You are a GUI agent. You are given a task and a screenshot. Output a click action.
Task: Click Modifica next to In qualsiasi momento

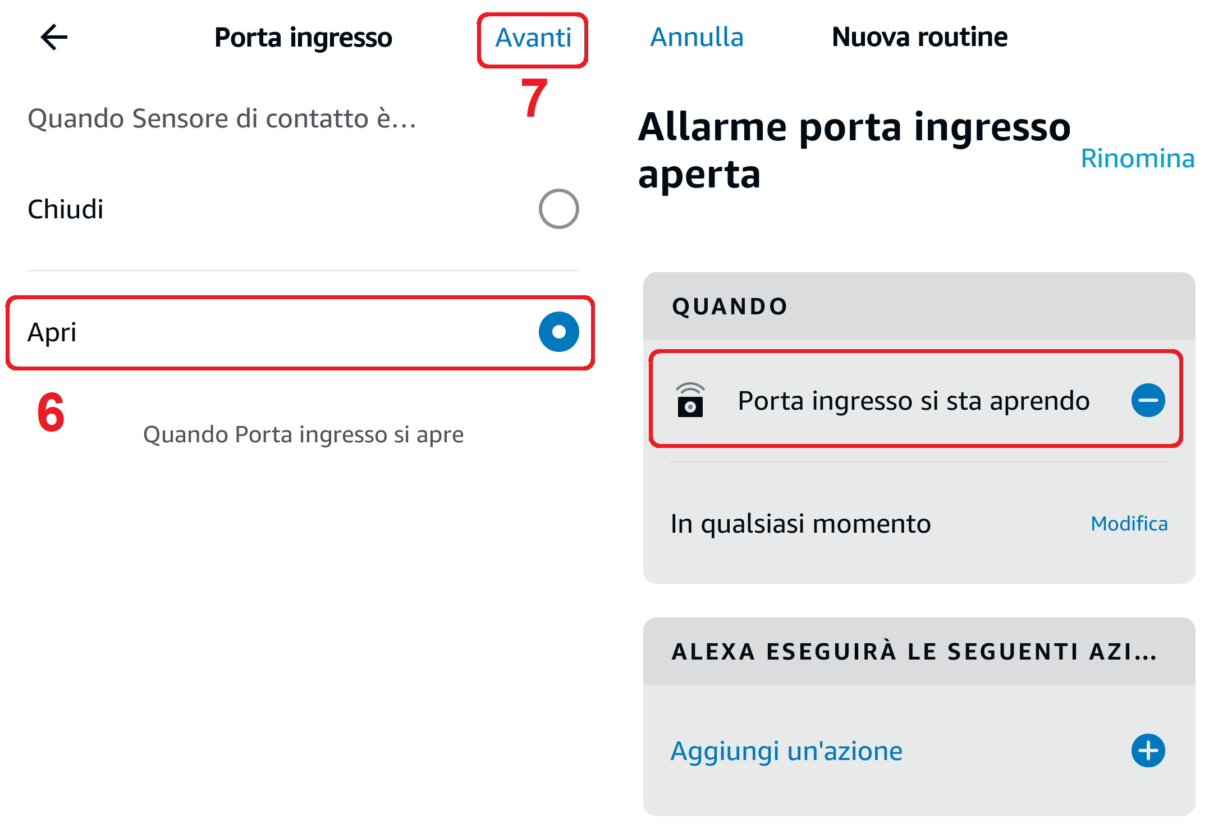click(1129, 524)
